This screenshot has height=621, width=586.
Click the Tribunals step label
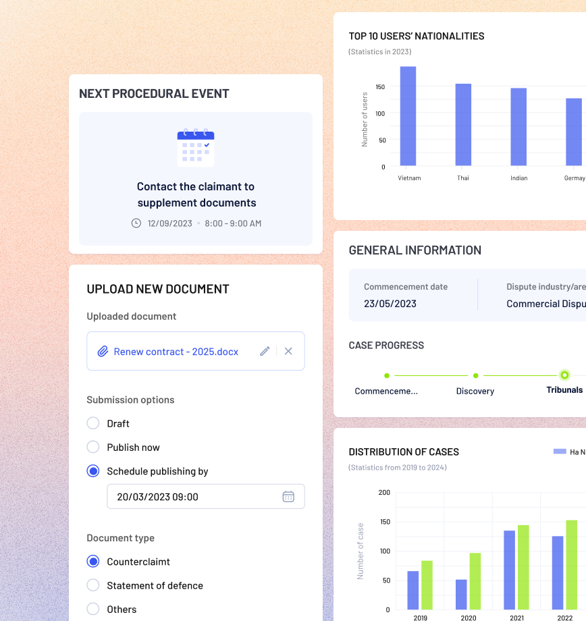click(564, 389)
